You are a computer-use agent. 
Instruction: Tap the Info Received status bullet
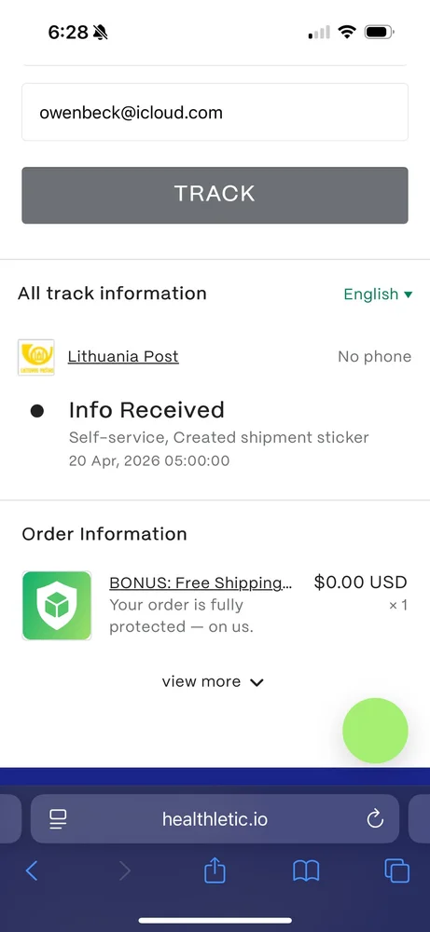coord(37,411)
